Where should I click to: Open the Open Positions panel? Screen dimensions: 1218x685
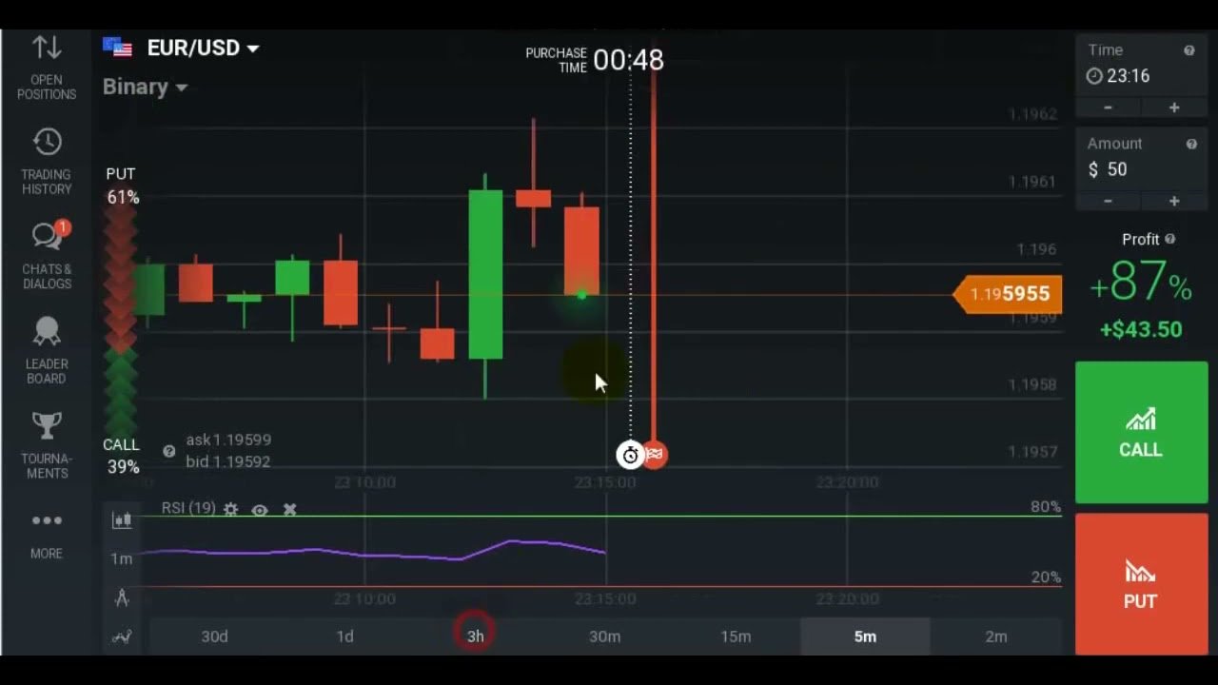46,67
